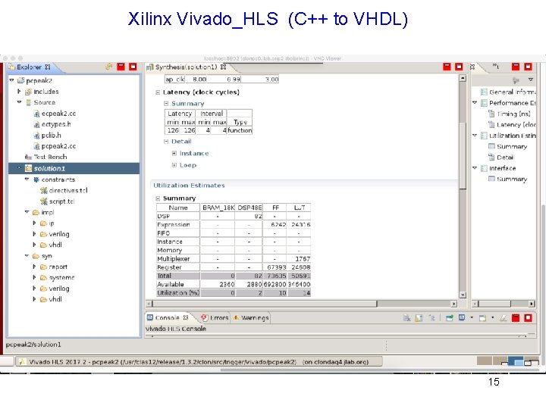Click the console pin icon

click(x=449, y=317)
